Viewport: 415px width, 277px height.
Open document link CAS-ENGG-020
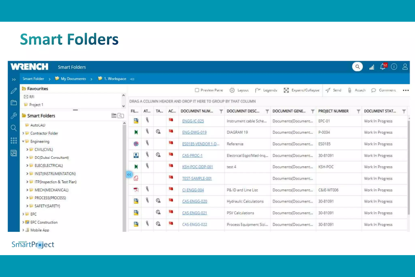click(x=195, y=201)
